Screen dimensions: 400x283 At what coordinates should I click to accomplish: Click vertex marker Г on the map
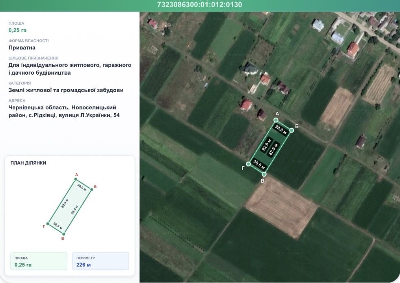click(x=248, y=164)
